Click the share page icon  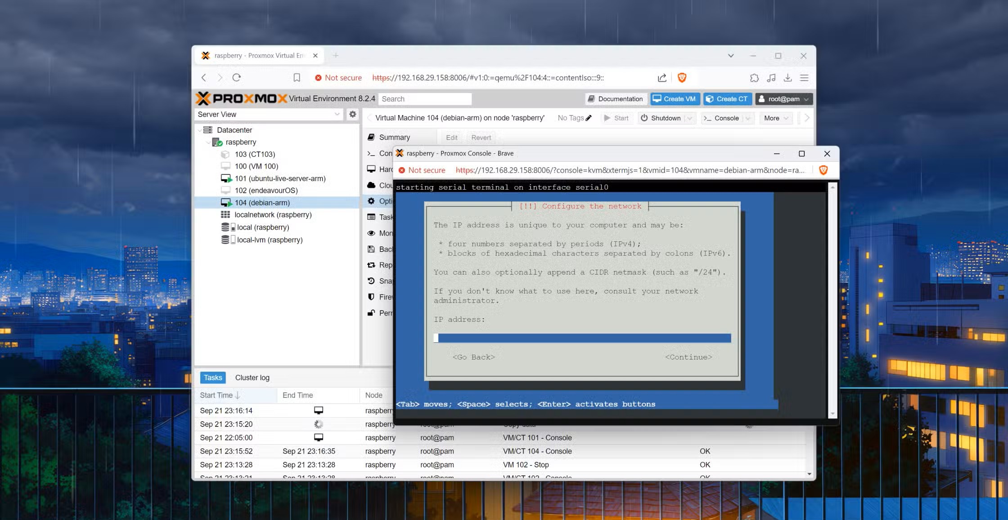[x=662, y=78]
